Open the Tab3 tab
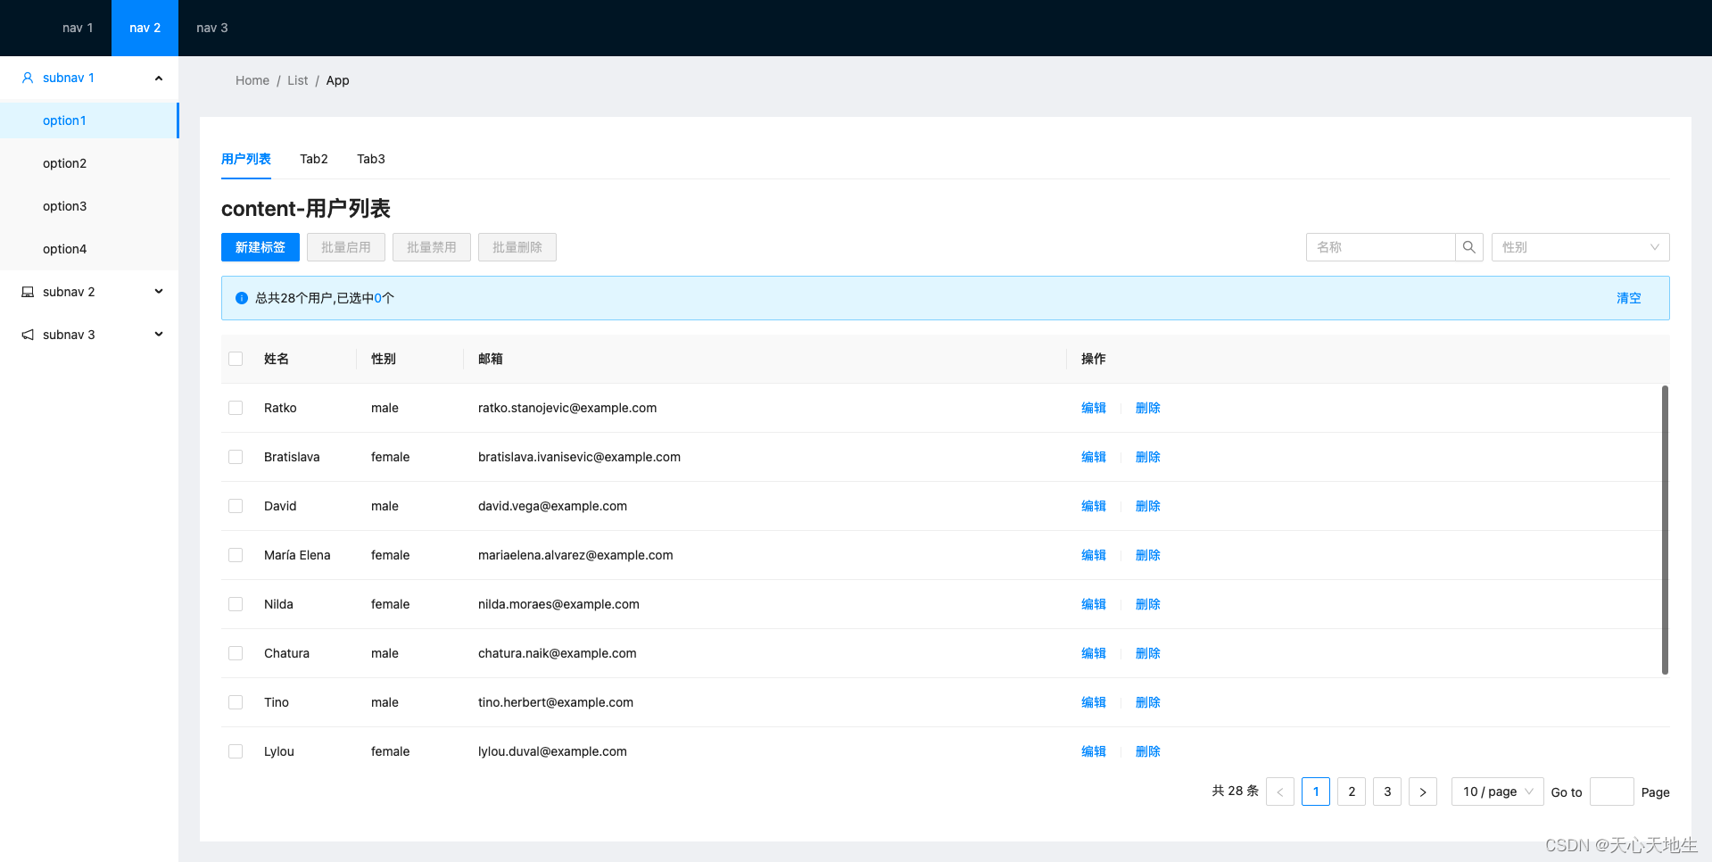Viewport: 1712px width, 862px height. coord(371,159)
